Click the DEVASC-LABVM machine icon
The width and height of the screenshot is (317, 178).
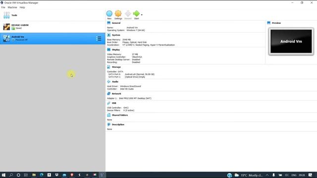pos(6,27)
